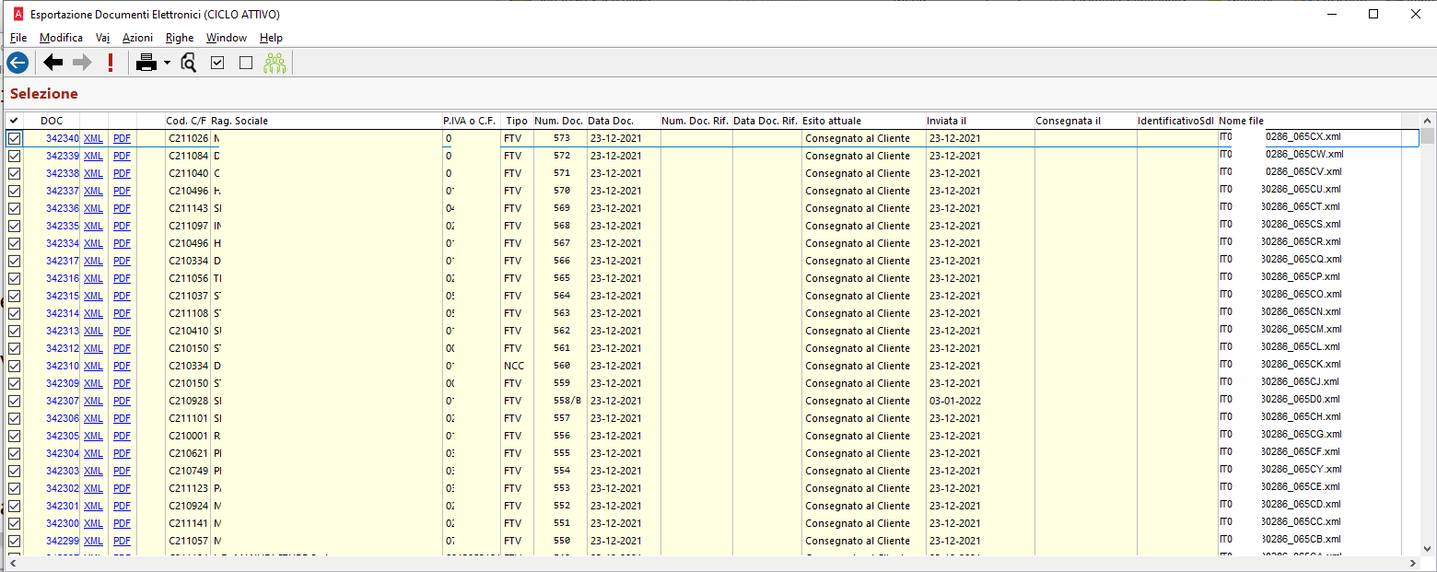Open the print preview magnifier icon
Image resolution: width=1437 pixels, height=572 pixels.
point(189,63)
